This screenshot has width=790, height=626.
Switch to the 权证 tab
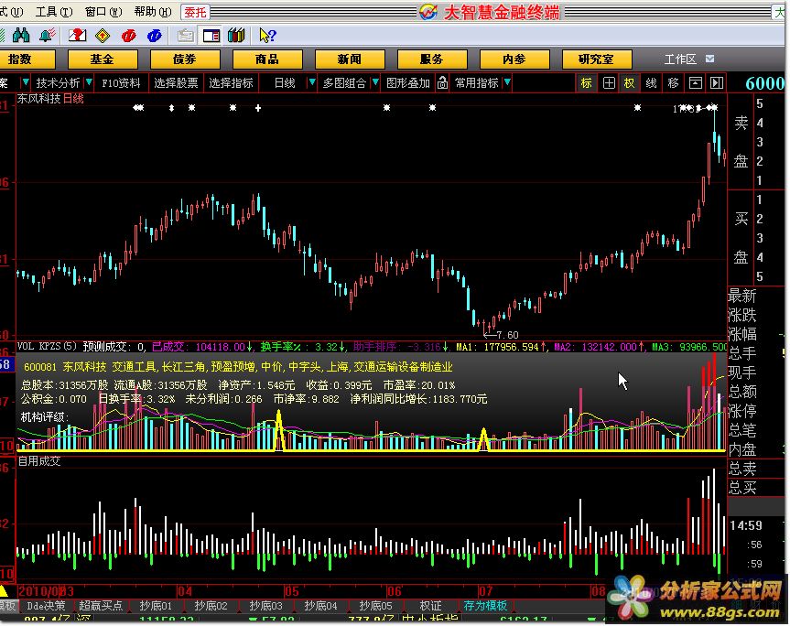[430, 605]
